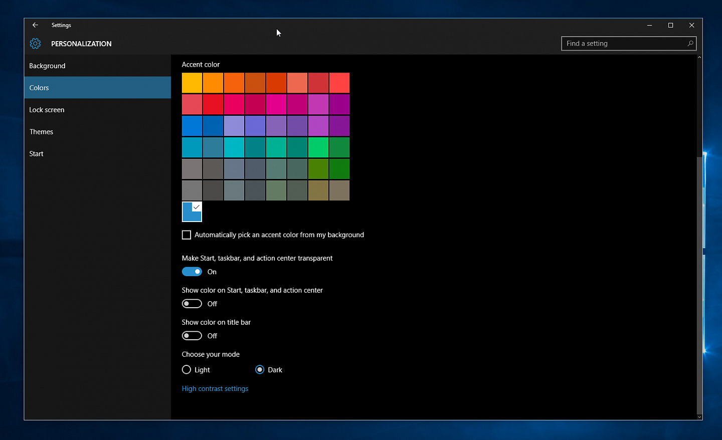Turn on Show color on title bar
Image resolution: width=722 pixels, height=440 pixels.
click(192, 336)
